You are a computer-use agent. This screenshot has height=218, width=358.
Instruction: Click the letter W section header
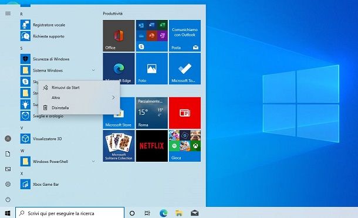click(x=22, y=151)
